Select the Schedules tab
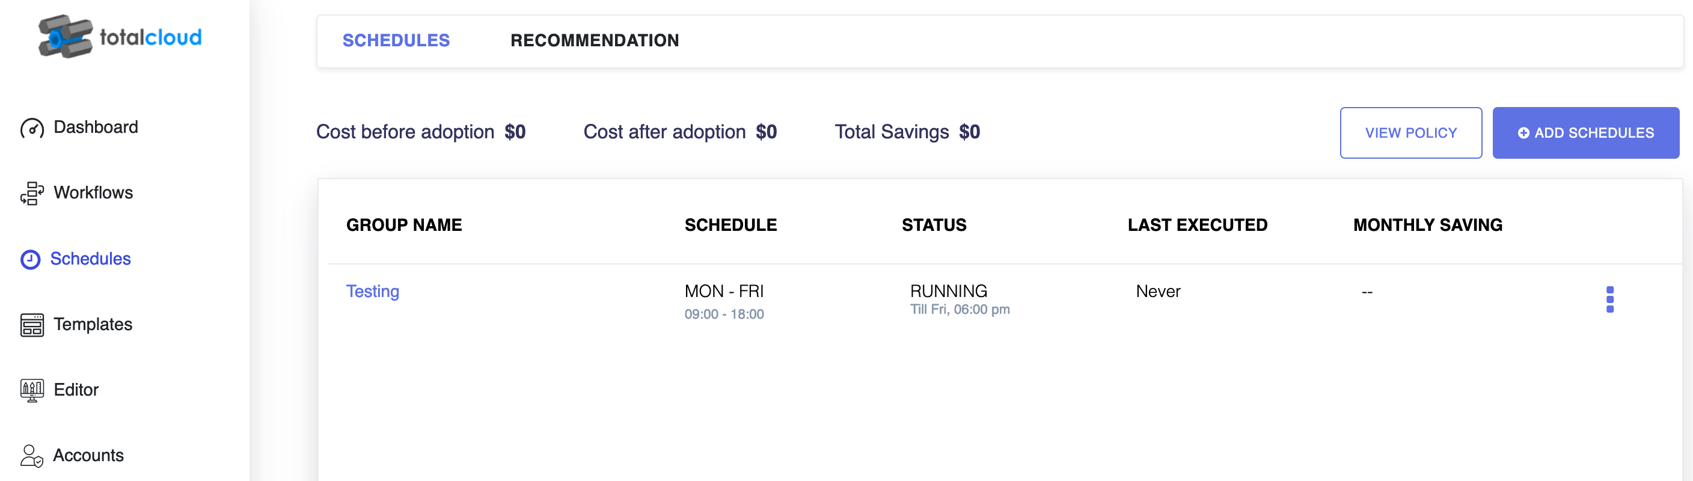The width and height of the screenshot is (1693, 481). 396,41
